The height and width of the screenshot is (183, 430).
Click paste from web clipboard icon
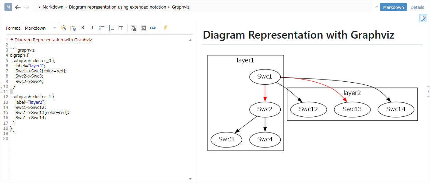click(x=73, y=28)
